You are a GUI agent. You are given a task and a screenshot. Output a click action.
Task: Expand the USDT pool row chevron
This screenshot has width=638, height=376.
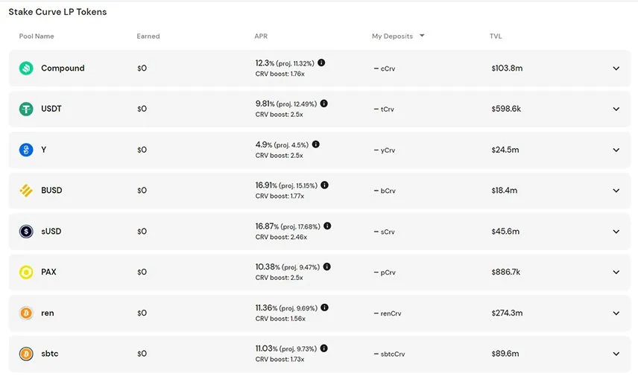[x=616, y=109]
